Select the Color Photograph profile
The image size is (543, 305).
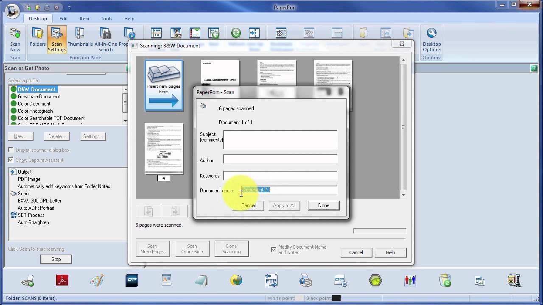tap(35, 111)
